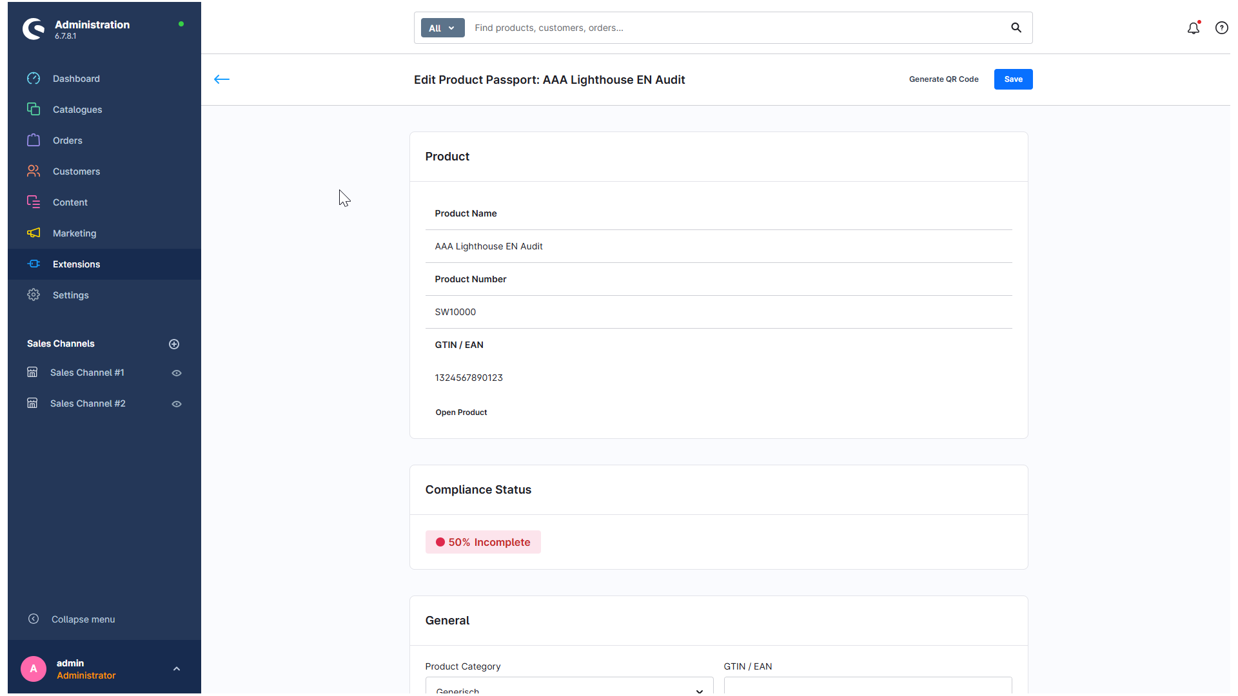The width and height of the screenshot is (1238, 696).
Task: Click the Administration title text
Action: coord(92,24)
